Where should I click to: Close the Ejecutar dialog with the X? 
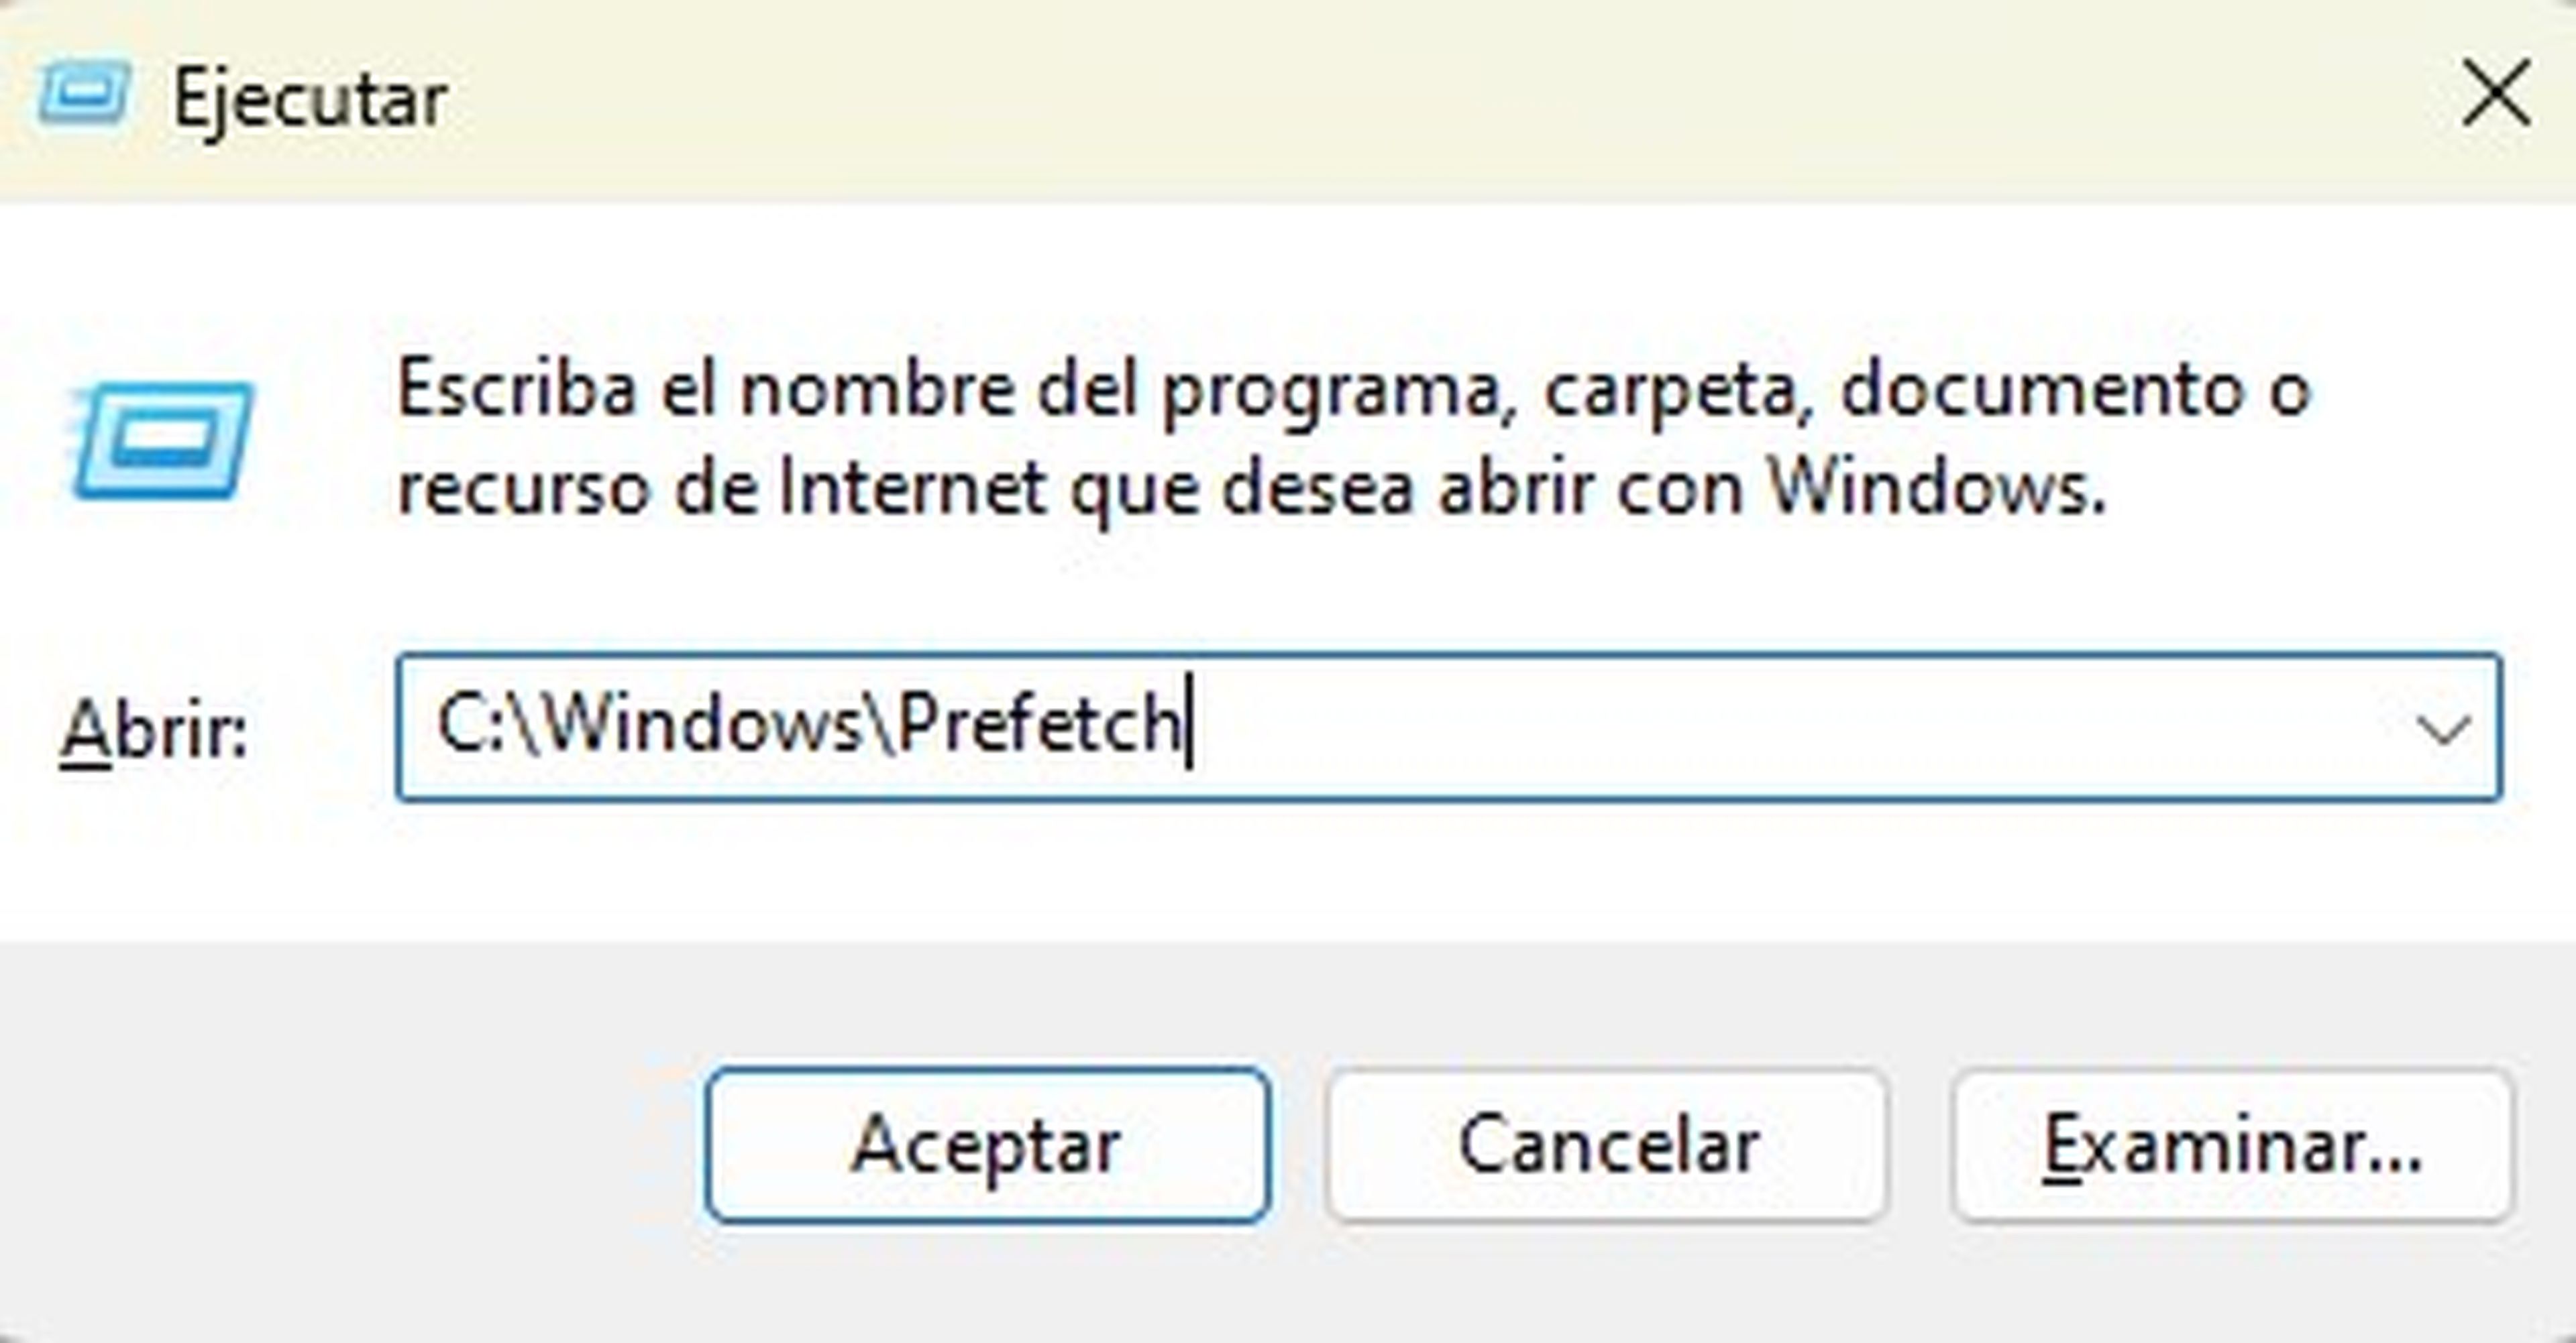[2496, 94]
